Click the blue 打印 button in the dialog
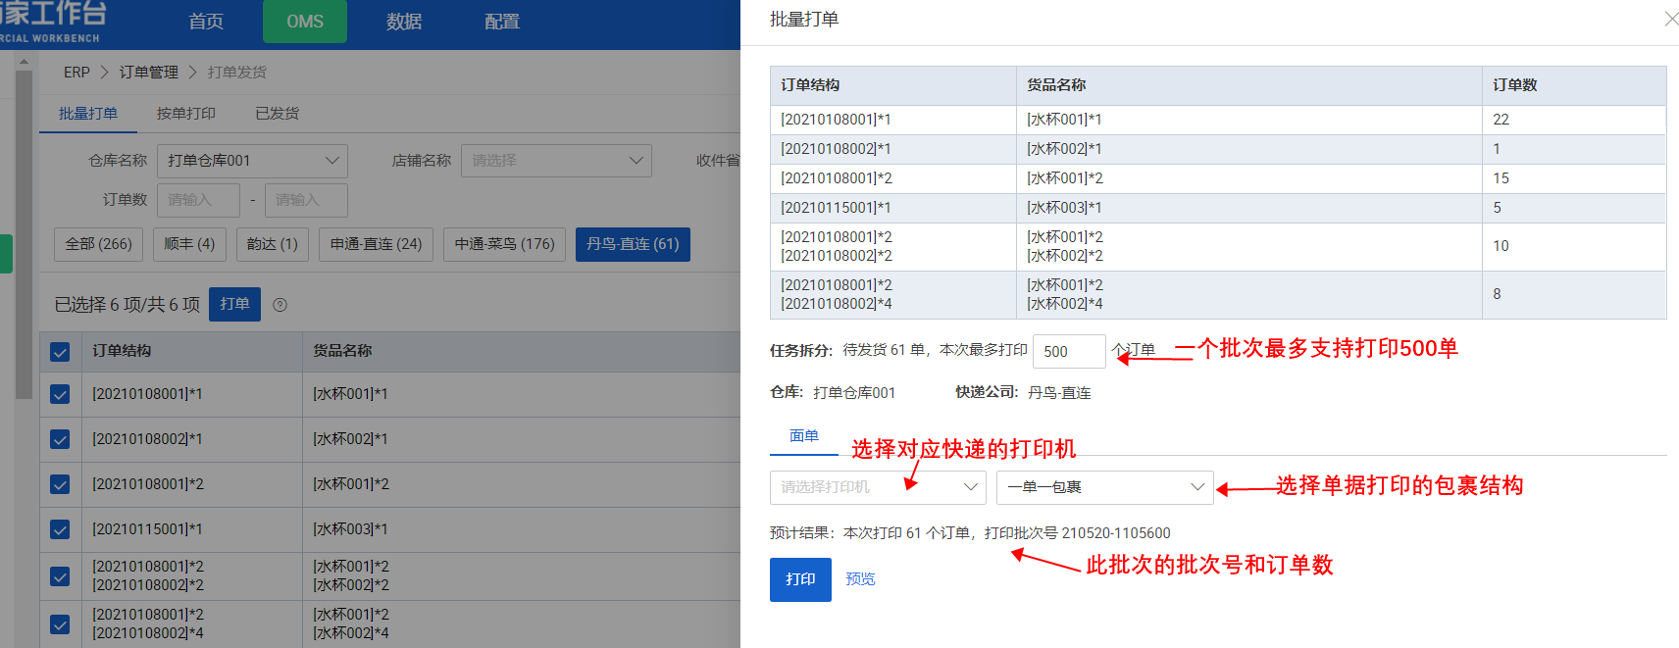Screen dimensions: 1679x648 (x=800, y=579)
